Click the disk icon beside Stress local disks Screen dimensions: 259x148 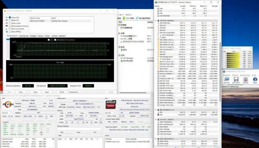(7, 29)
